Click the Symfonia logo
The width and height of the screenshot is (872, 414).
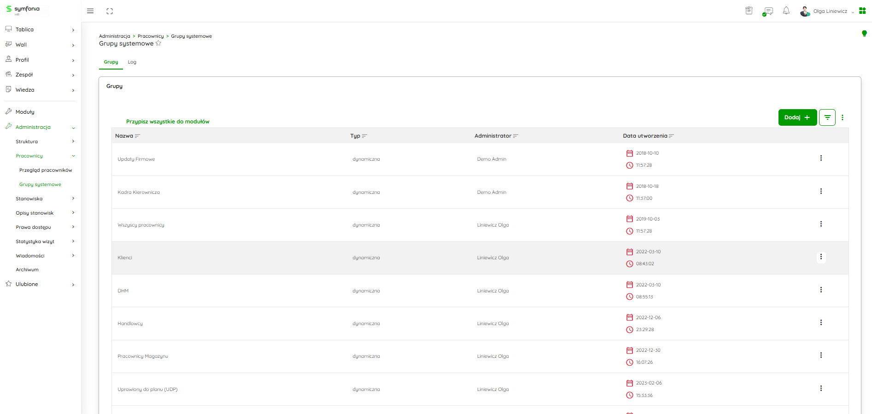click(x=23, y=10)
